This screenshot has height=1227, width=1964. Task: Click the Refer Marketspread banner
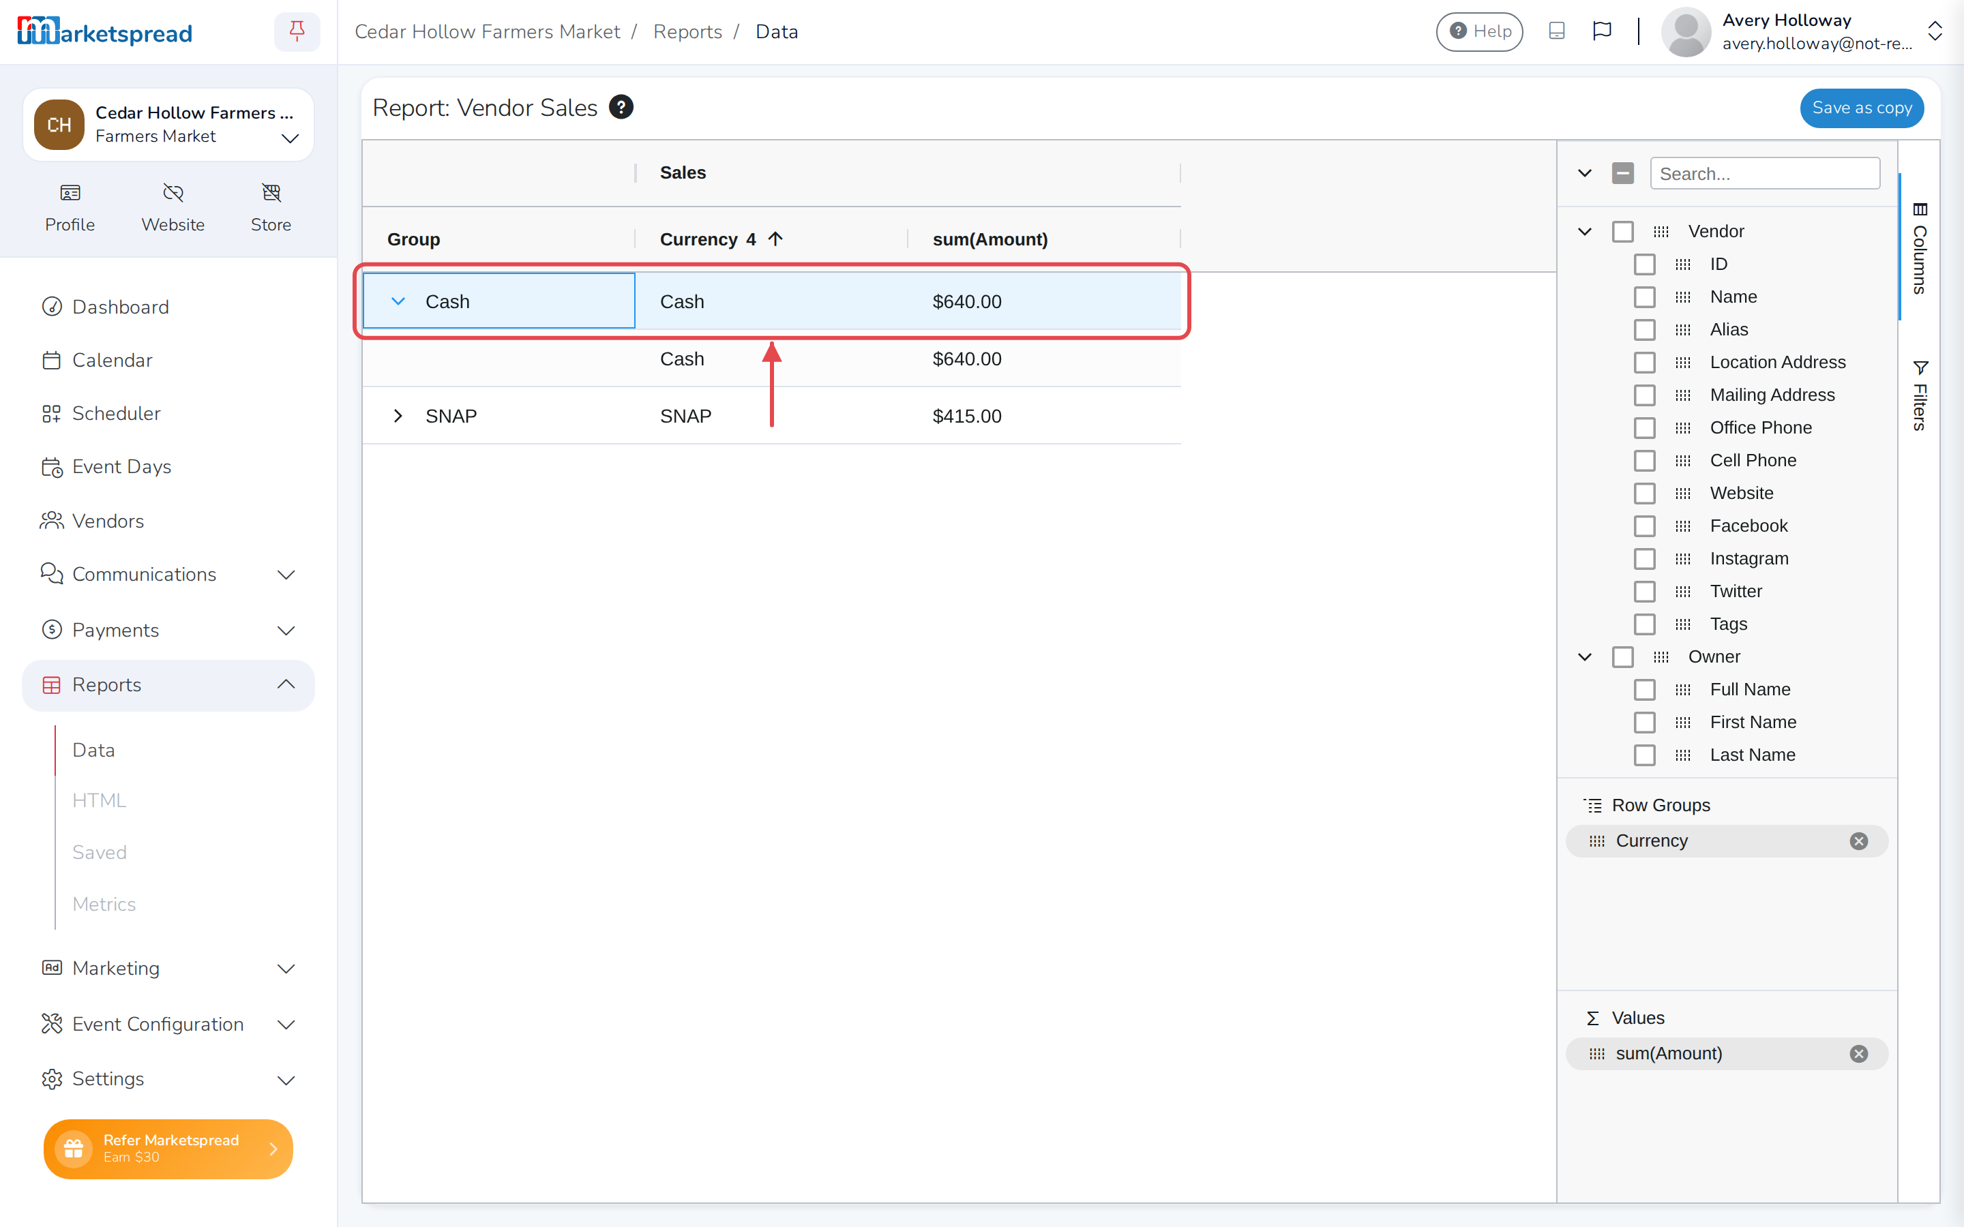[168, 1149]
